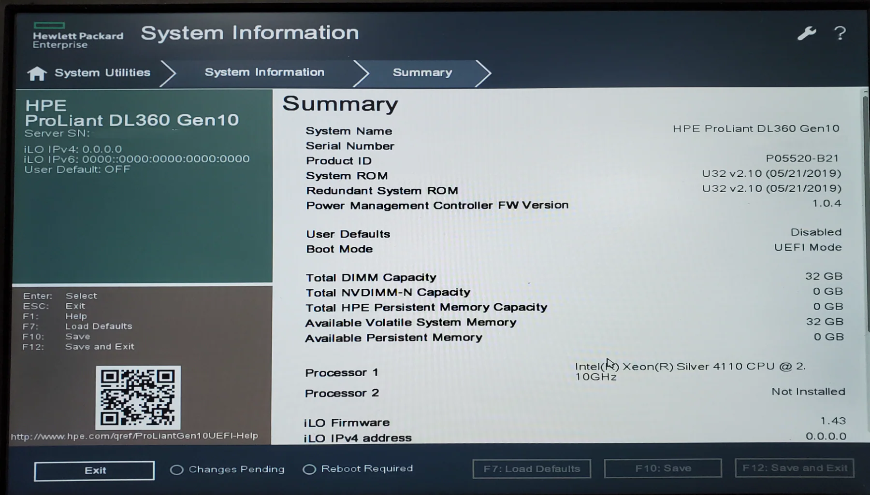Image resolution: width=870 pixels, height=495 pixels.
Task: Select the Summary breadcrumb tab
Action: 422,72
